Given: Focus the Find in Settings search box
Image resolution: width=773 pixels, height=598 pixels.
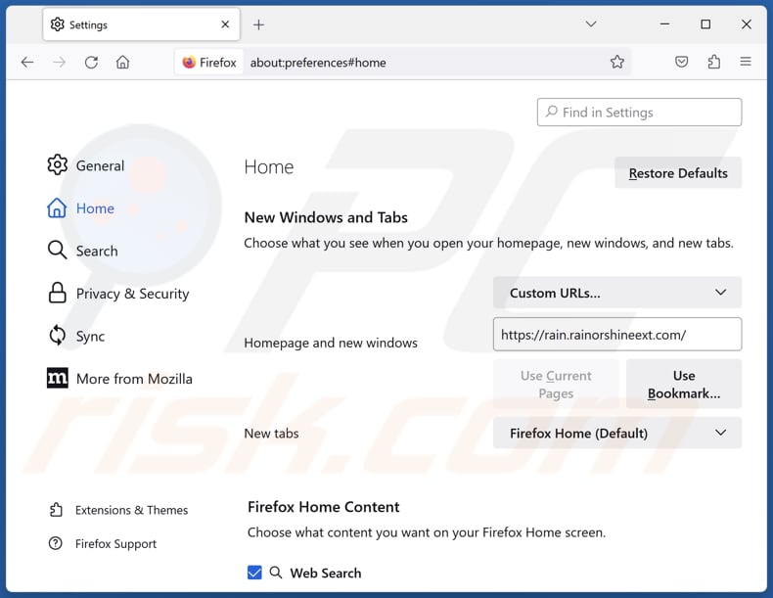Looking at the screenshot, I should pos(639,113).
